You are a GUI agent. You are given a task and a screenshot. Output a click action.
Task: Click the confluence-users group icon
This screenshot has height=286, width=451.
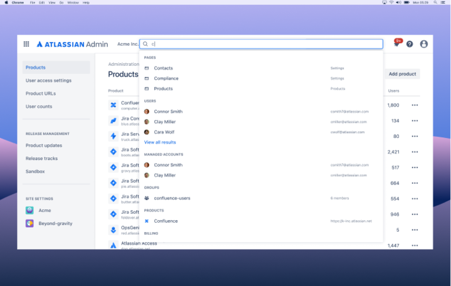147,198
